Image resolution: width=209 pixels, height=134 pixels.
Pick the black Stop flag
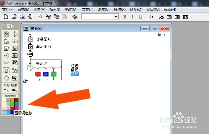(14, 90)
